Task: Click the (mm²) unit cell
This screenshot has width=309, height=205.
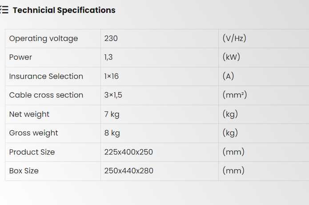Action: point(234,95)
